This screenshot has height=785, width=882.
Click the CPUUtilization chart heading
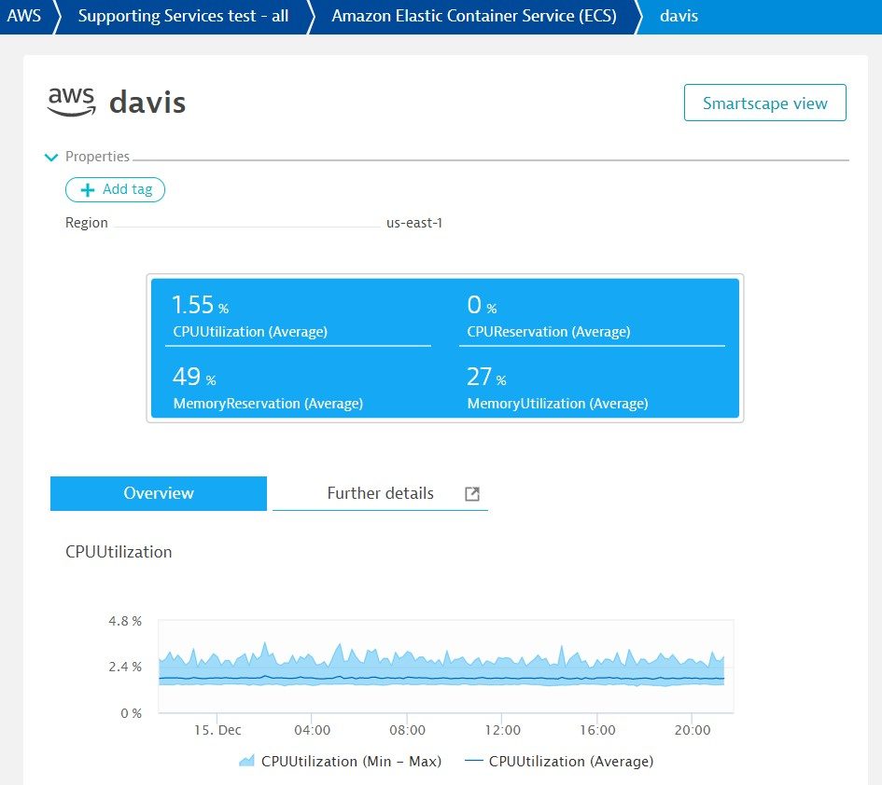pos(119,552)
